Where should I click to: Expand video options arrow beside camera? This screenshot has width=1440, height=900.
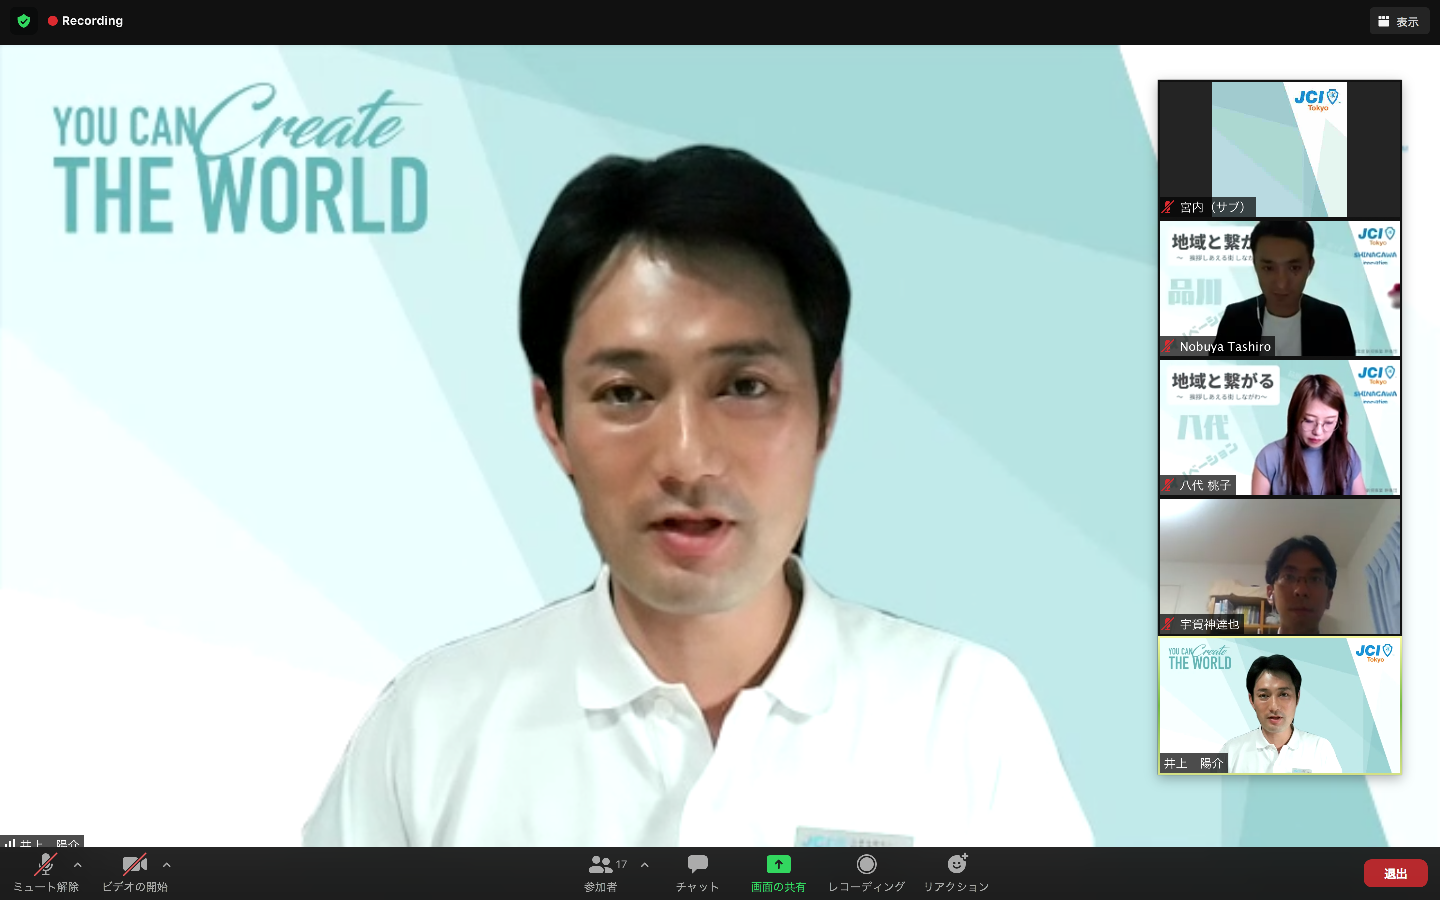167,865
